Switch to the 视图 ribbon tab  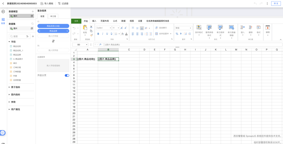[x=132, y=21]
